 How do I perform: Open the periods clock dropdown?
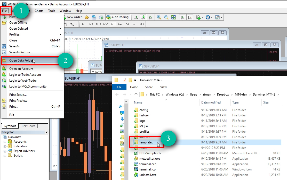(209, 17)
